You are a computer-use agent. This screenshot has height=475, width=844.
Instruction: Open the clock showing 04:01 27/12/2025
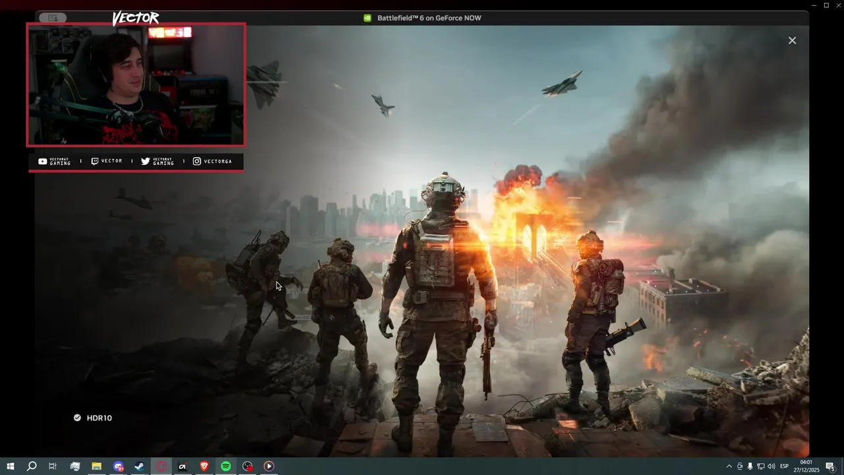pyautogui.click(x=806, y=466)
